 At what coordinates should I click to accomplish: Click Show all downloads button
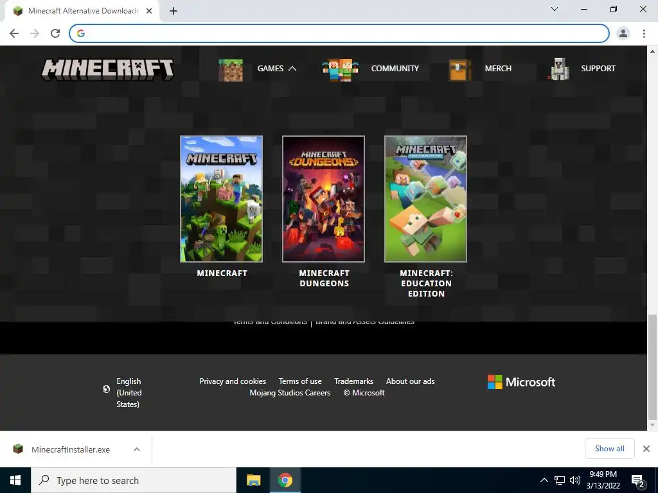[609, 449]
